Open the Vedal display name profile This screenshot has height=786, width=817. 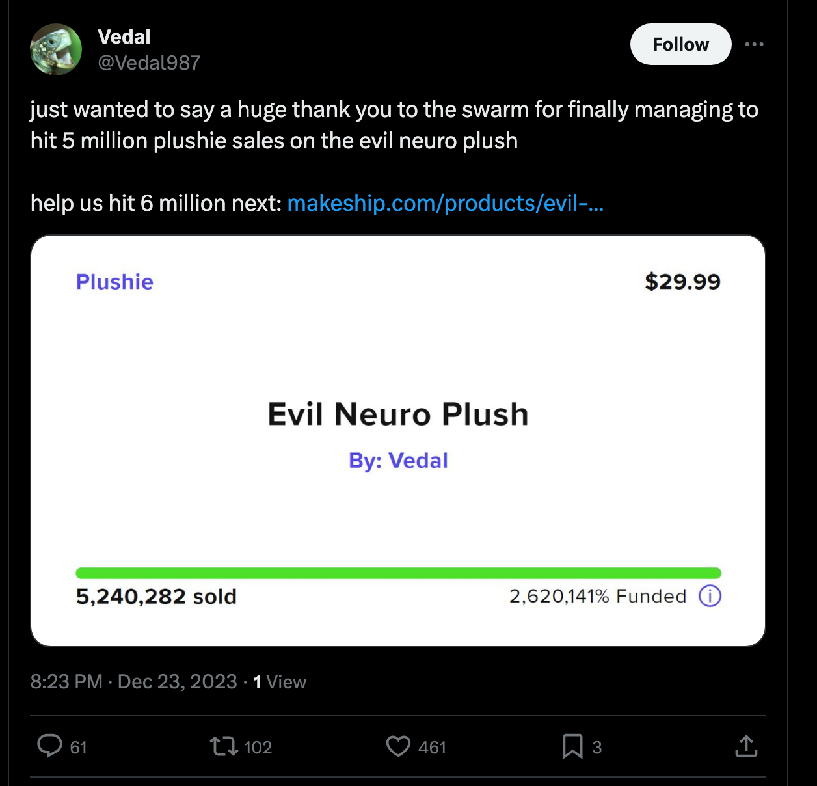124,36
